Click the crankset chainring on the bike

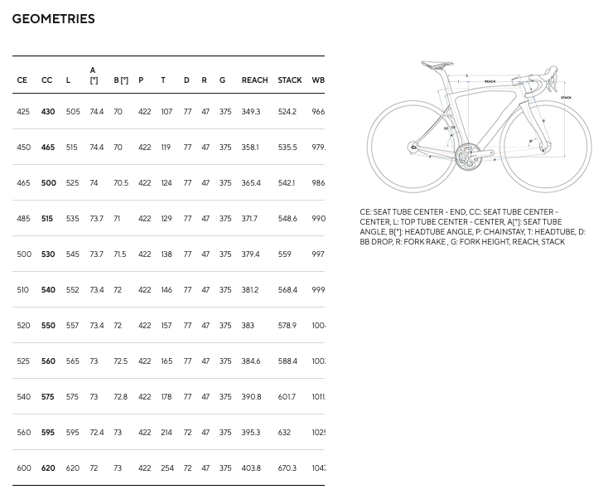[466, 156]
